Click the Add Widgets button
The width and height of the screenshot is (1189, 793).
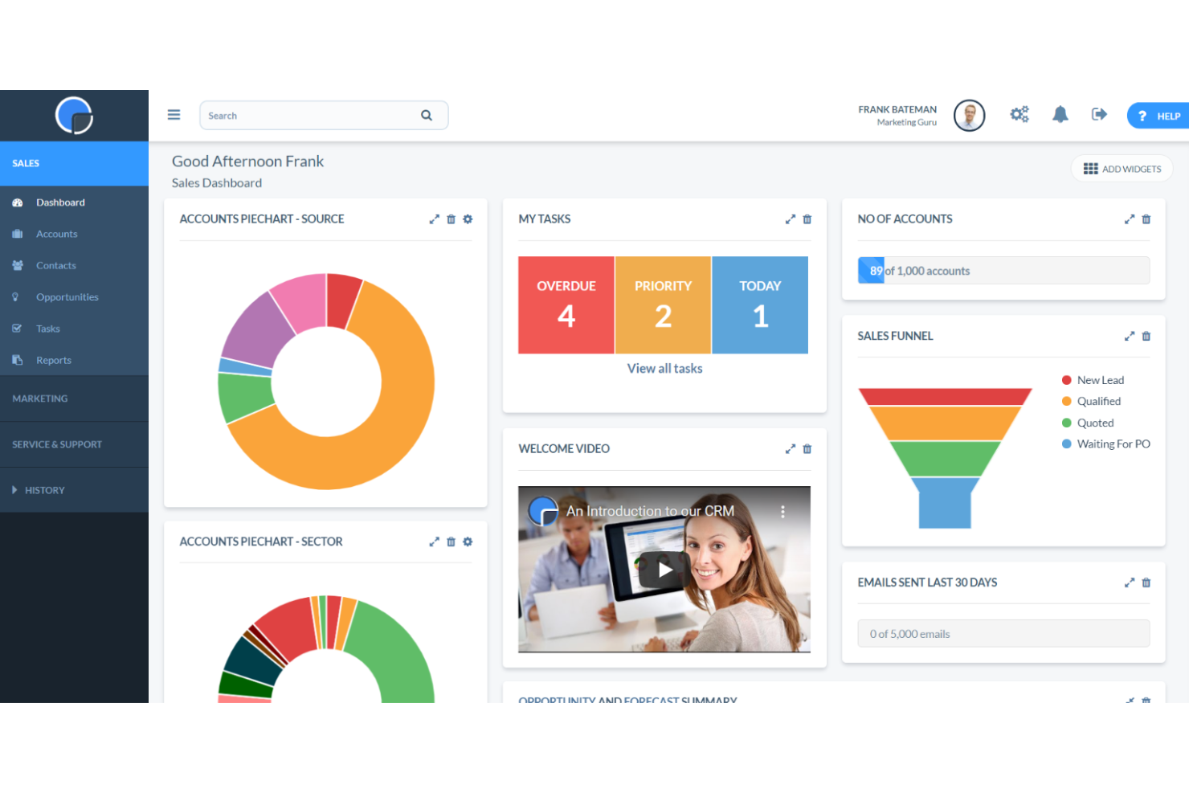(1122, 169)
